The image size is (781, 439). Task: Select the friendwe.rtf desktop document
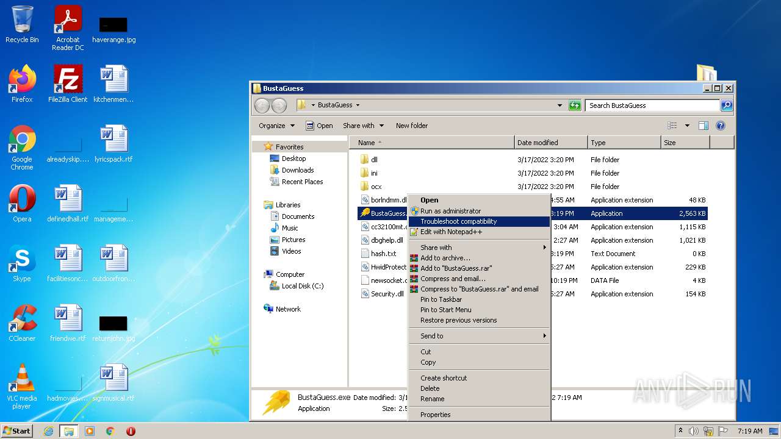click(x=68, y=323)
